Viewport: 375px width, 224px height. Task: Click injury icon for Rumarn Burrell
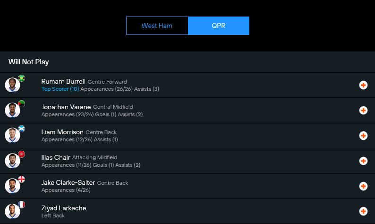tap(363, 85)
